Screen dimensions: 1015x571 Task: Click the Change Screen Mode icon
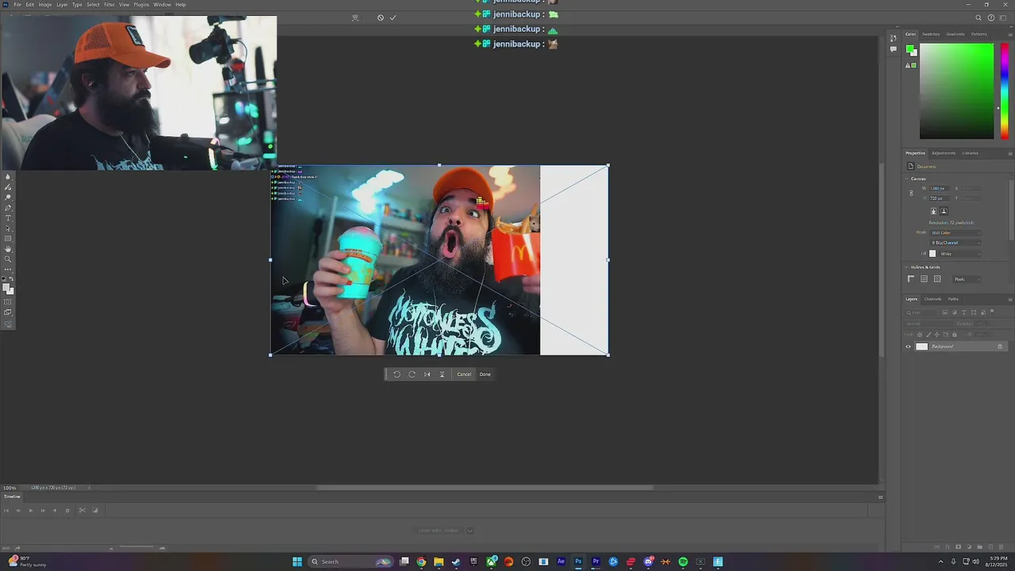point(8,312)
